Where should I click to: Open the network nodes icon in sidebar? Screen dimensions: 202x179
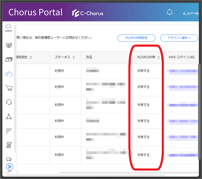[x=9, y=117]
